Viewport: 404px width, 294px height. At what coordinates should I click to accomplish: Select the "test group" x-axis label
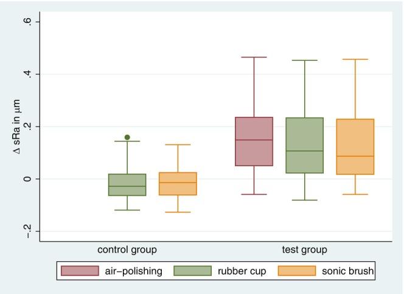coord(304,250)
